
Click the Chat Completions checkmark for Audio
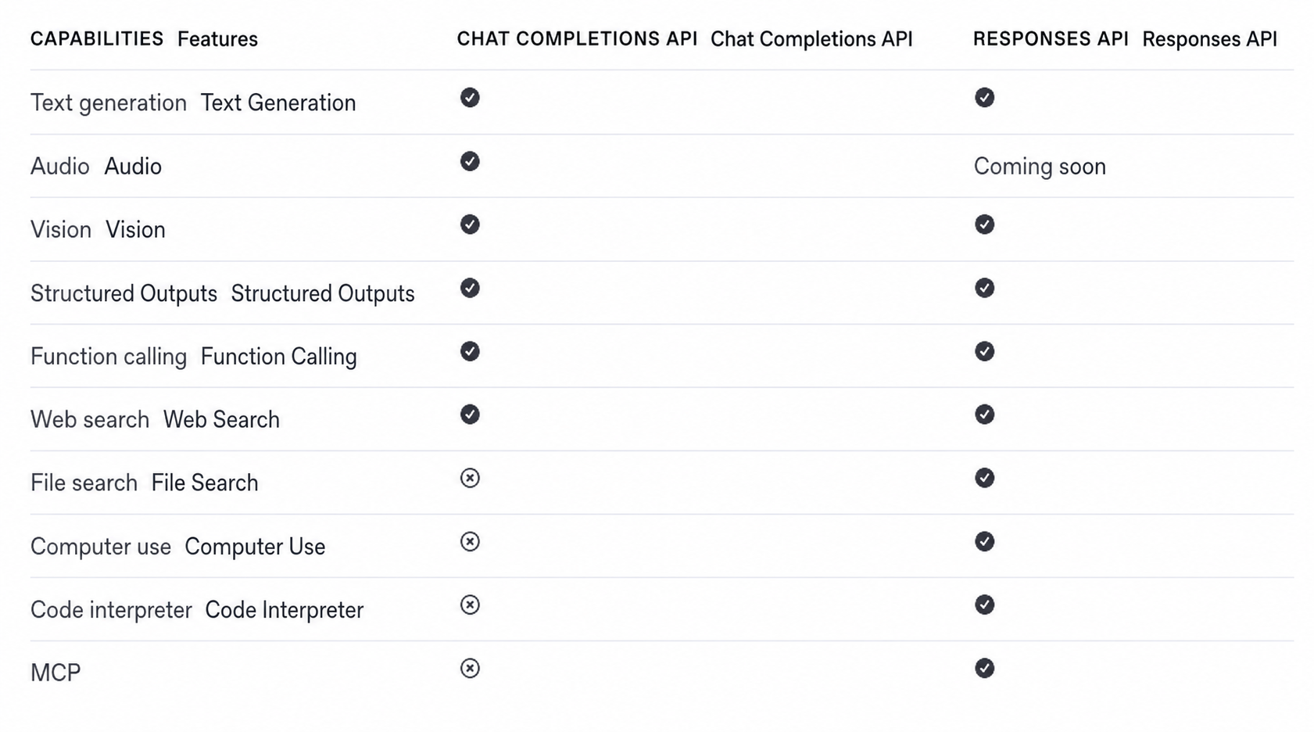(x=470, y=161)
